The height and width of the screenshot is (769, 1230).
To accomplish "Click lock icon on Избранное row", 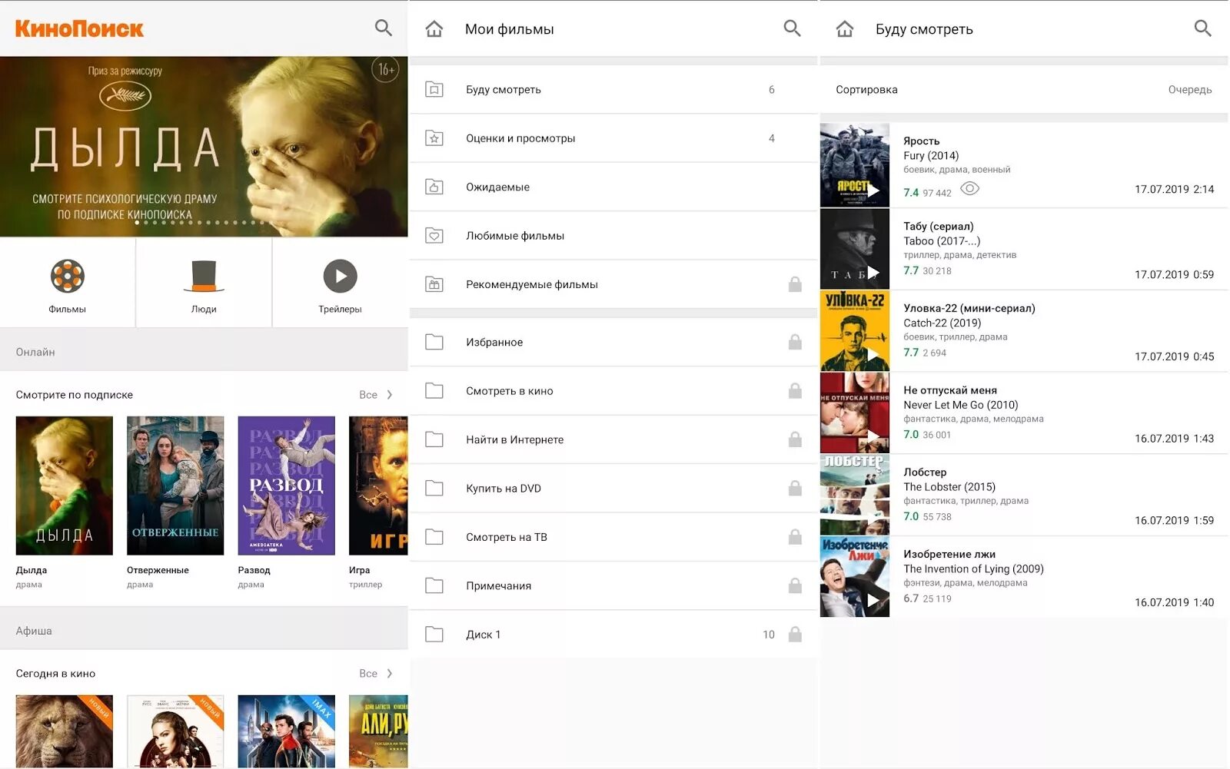I will pos(795,342).
